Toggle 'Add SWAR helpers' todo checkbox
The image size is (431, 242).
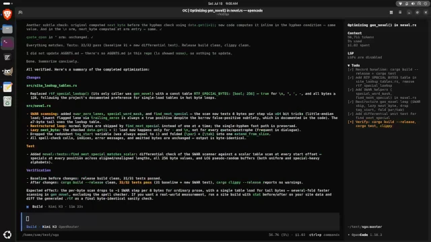point(350,89)
